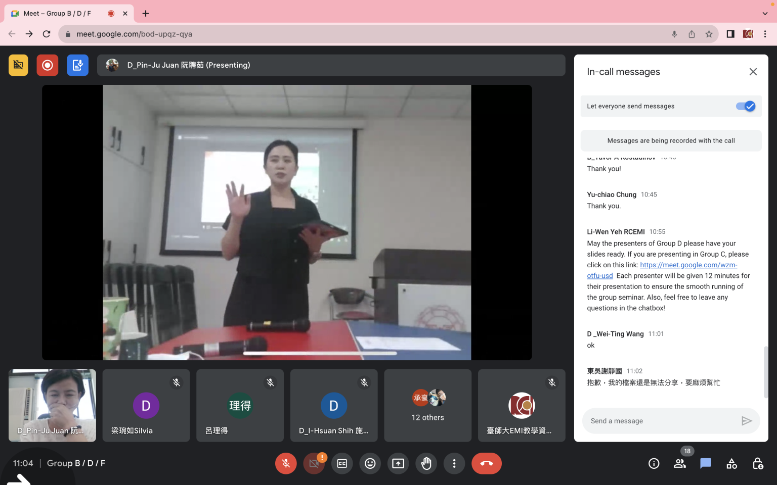This screenshot has width=777, height=485.
Task: Click the send message arrow icon
Action: tap(747, 421)
